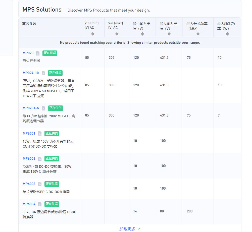252x232 pixels.
Task: Select MP023 description 原边控制器
Action: click(31, 61)
